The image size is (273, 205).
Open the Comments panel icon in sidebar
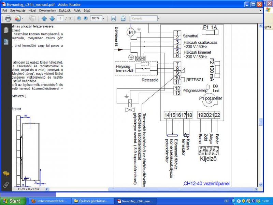[6, 174]
